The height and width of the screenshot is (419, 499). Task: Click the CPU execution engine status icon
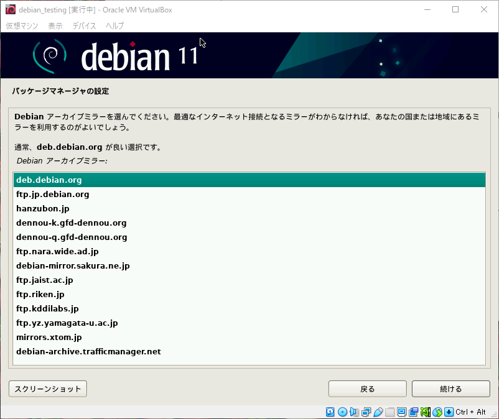point(426,412)
